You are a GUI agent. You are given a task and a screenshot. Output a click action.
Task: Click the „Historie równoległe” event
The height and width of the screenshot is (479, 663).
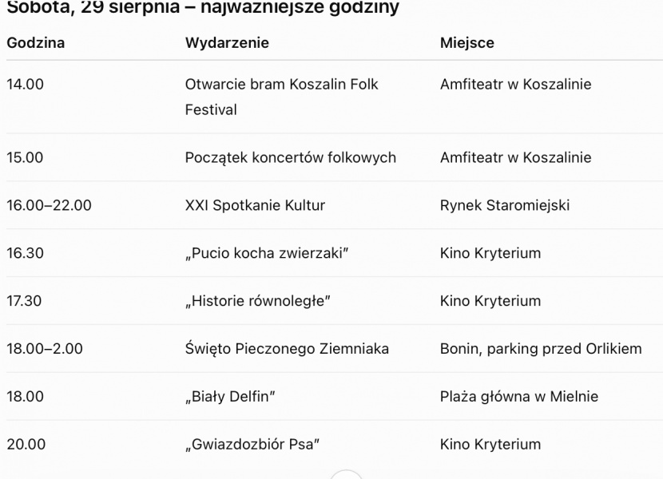pyautogui.click(x=257, y=301)
